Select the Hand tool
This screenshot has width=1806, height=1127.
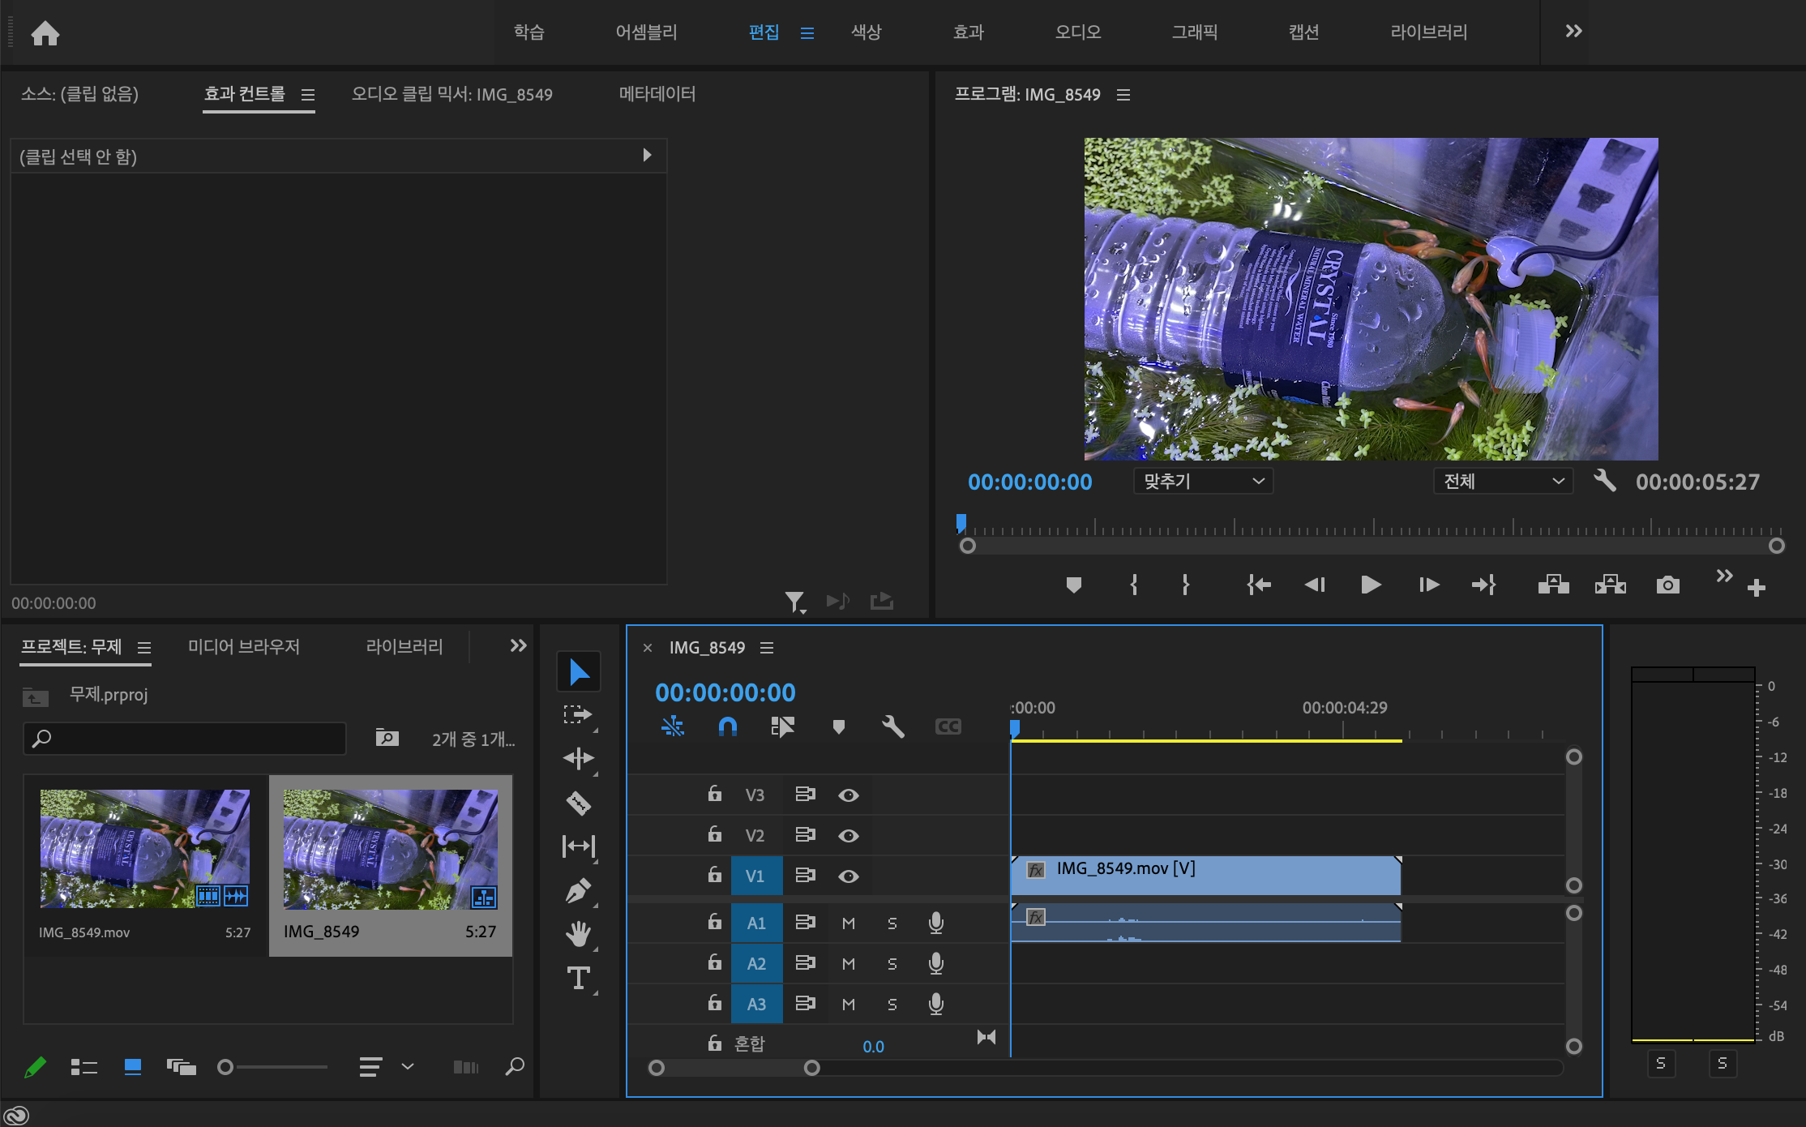pos(578,934)
